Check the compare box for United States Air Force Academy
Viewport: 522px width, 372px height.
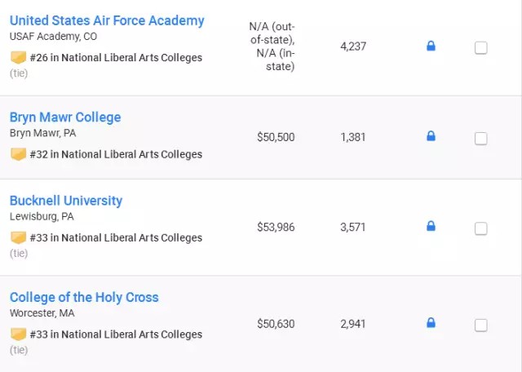(481, 47)
